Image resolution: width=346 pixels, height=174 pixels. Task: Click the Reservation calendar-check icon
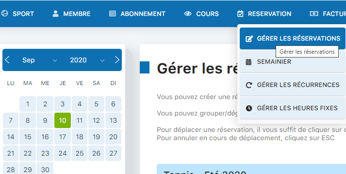point(240,14)
